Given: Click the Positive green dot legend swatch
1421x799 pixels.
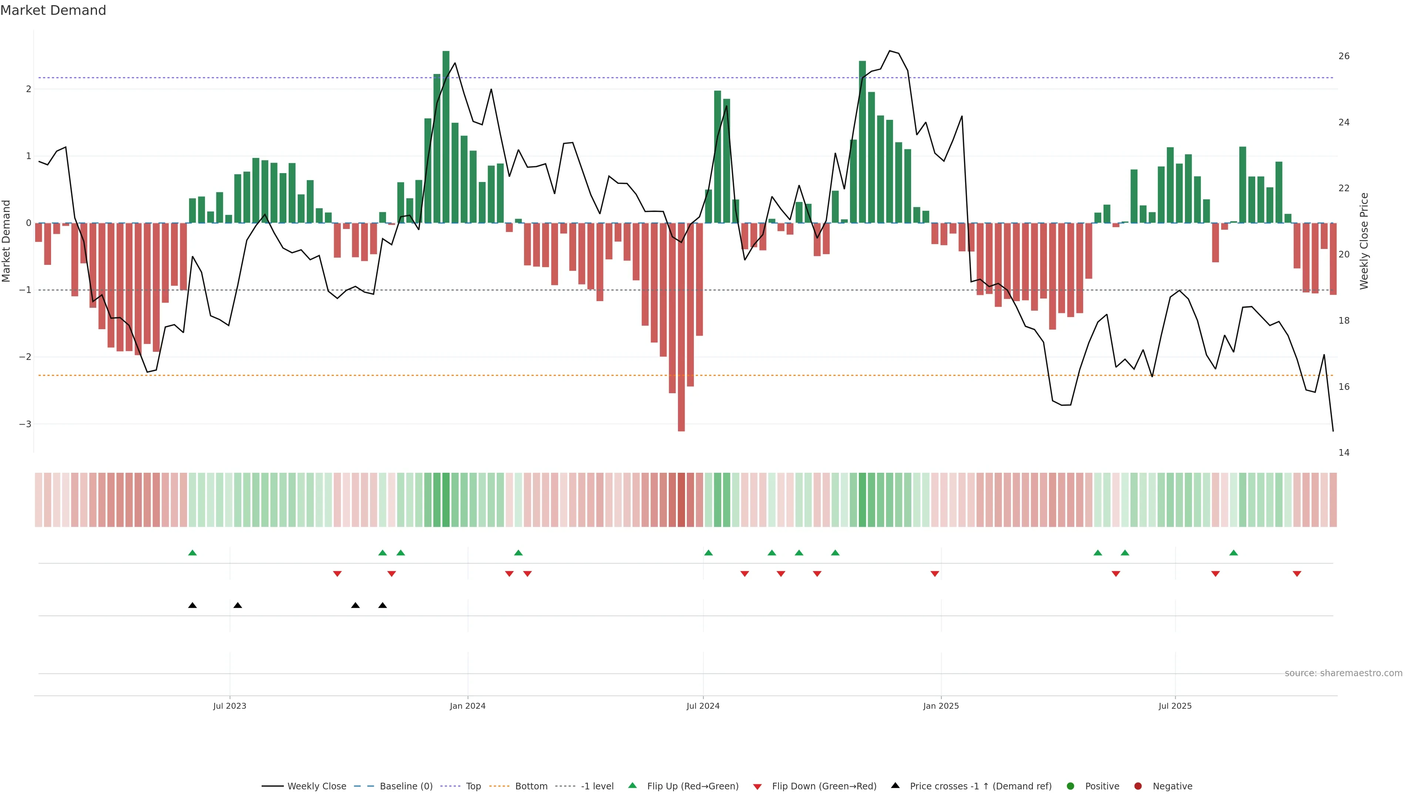Looking at the screenshot, I should click(1071, 786).
